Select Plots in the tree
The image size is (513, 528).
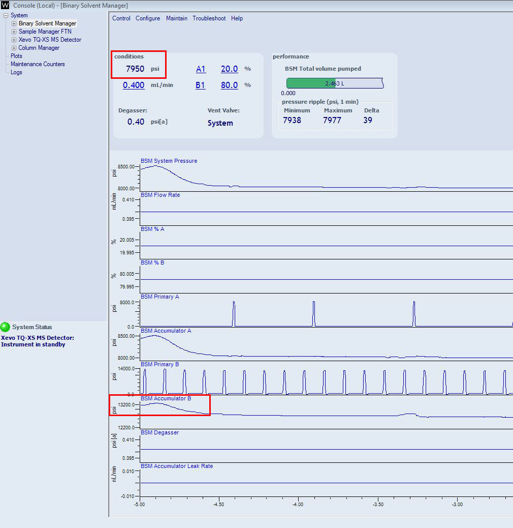click(16, 56)
